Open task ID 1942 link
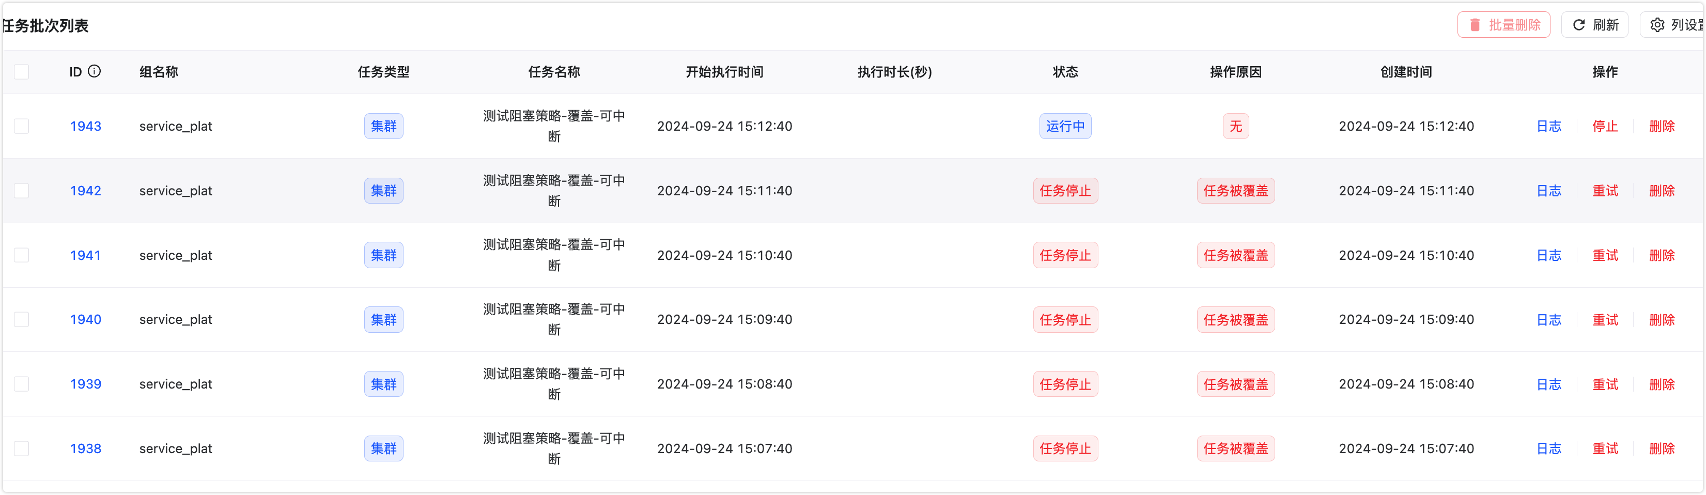Image resolution: width=1706 pixels, height=495 pixels. pos(85,191)
